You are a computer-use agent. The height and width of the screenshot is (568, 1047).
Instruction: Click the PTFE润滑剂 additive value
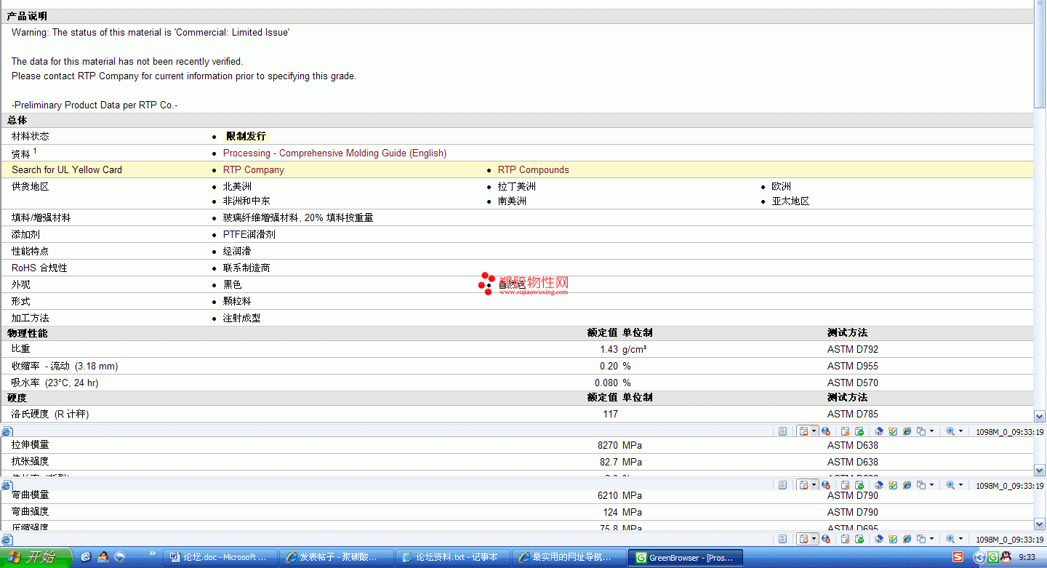point(249,235)
